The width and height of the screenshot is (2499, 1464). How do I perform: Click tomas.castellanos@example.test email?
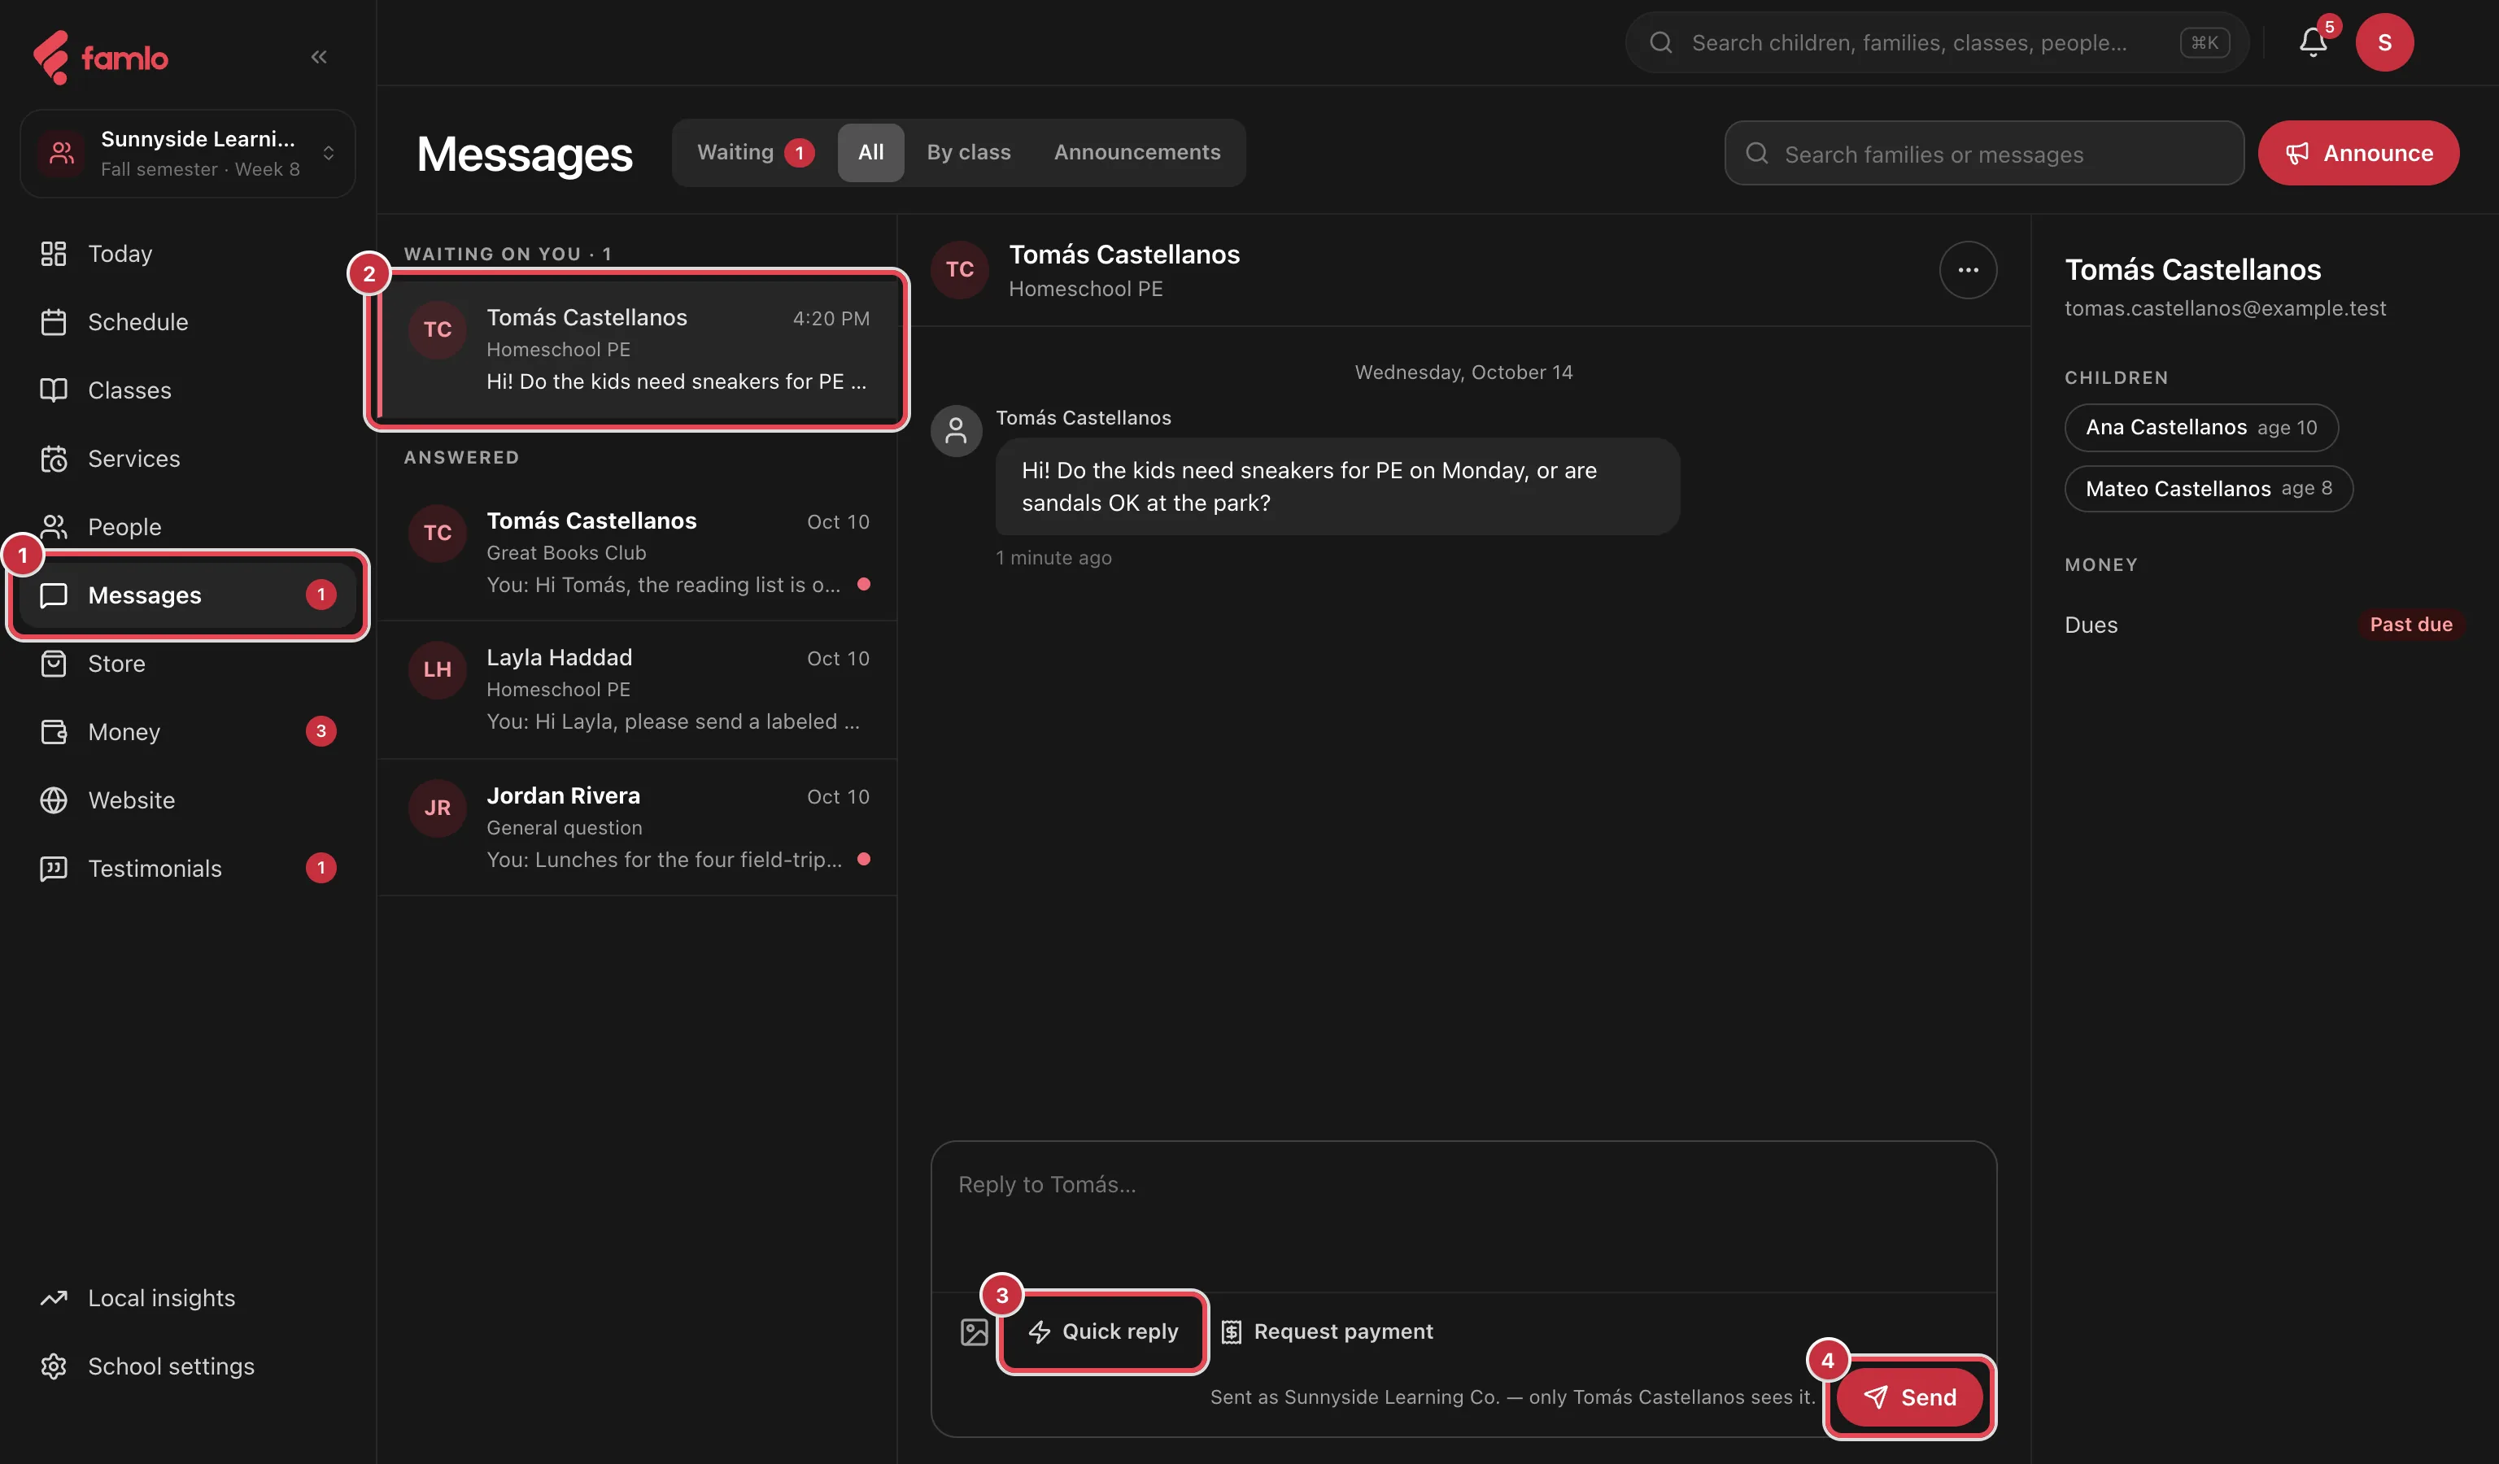tap(2226, 308)
